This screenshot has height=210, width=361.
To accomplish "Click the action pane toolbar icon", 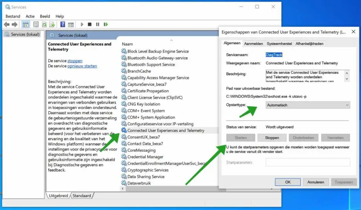I will (x=71, y=24).
